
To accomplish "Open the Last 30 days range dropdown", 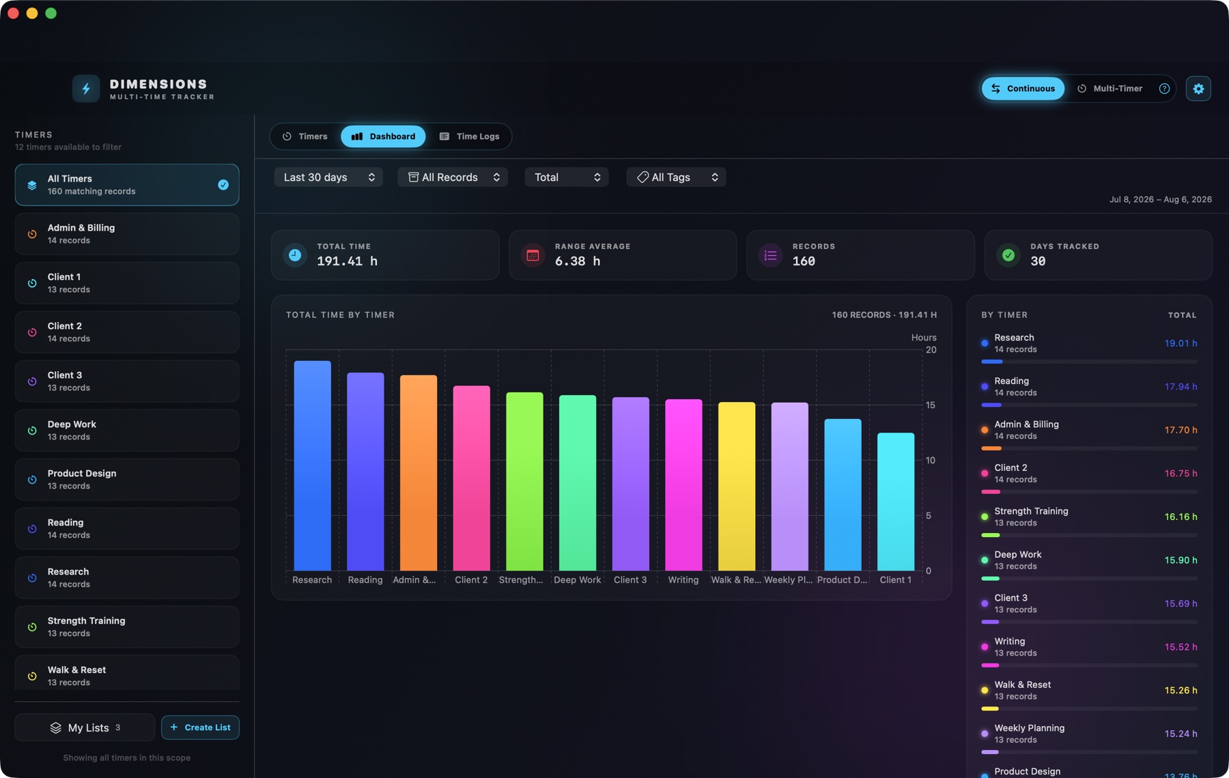I will click(x=328, y=177).
